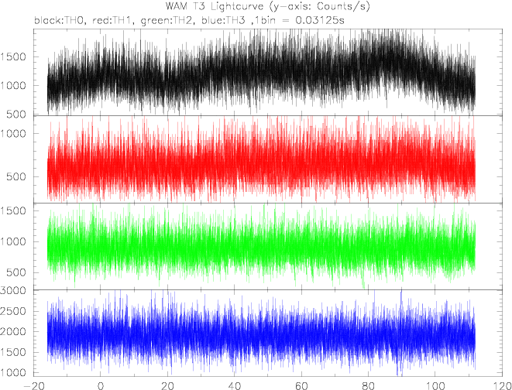The width and height of the screenshot is (512, 390).
Task: Click the "500" y-axis label of red panel
Action: (17, 176)
